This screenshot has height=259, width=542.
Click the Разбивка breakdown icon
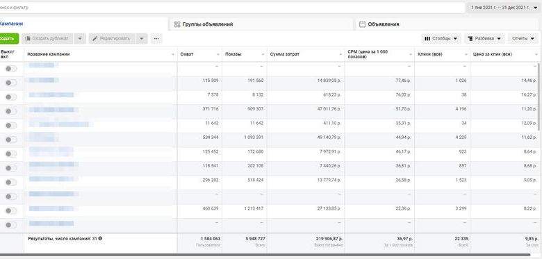click(x=470, y=38)
